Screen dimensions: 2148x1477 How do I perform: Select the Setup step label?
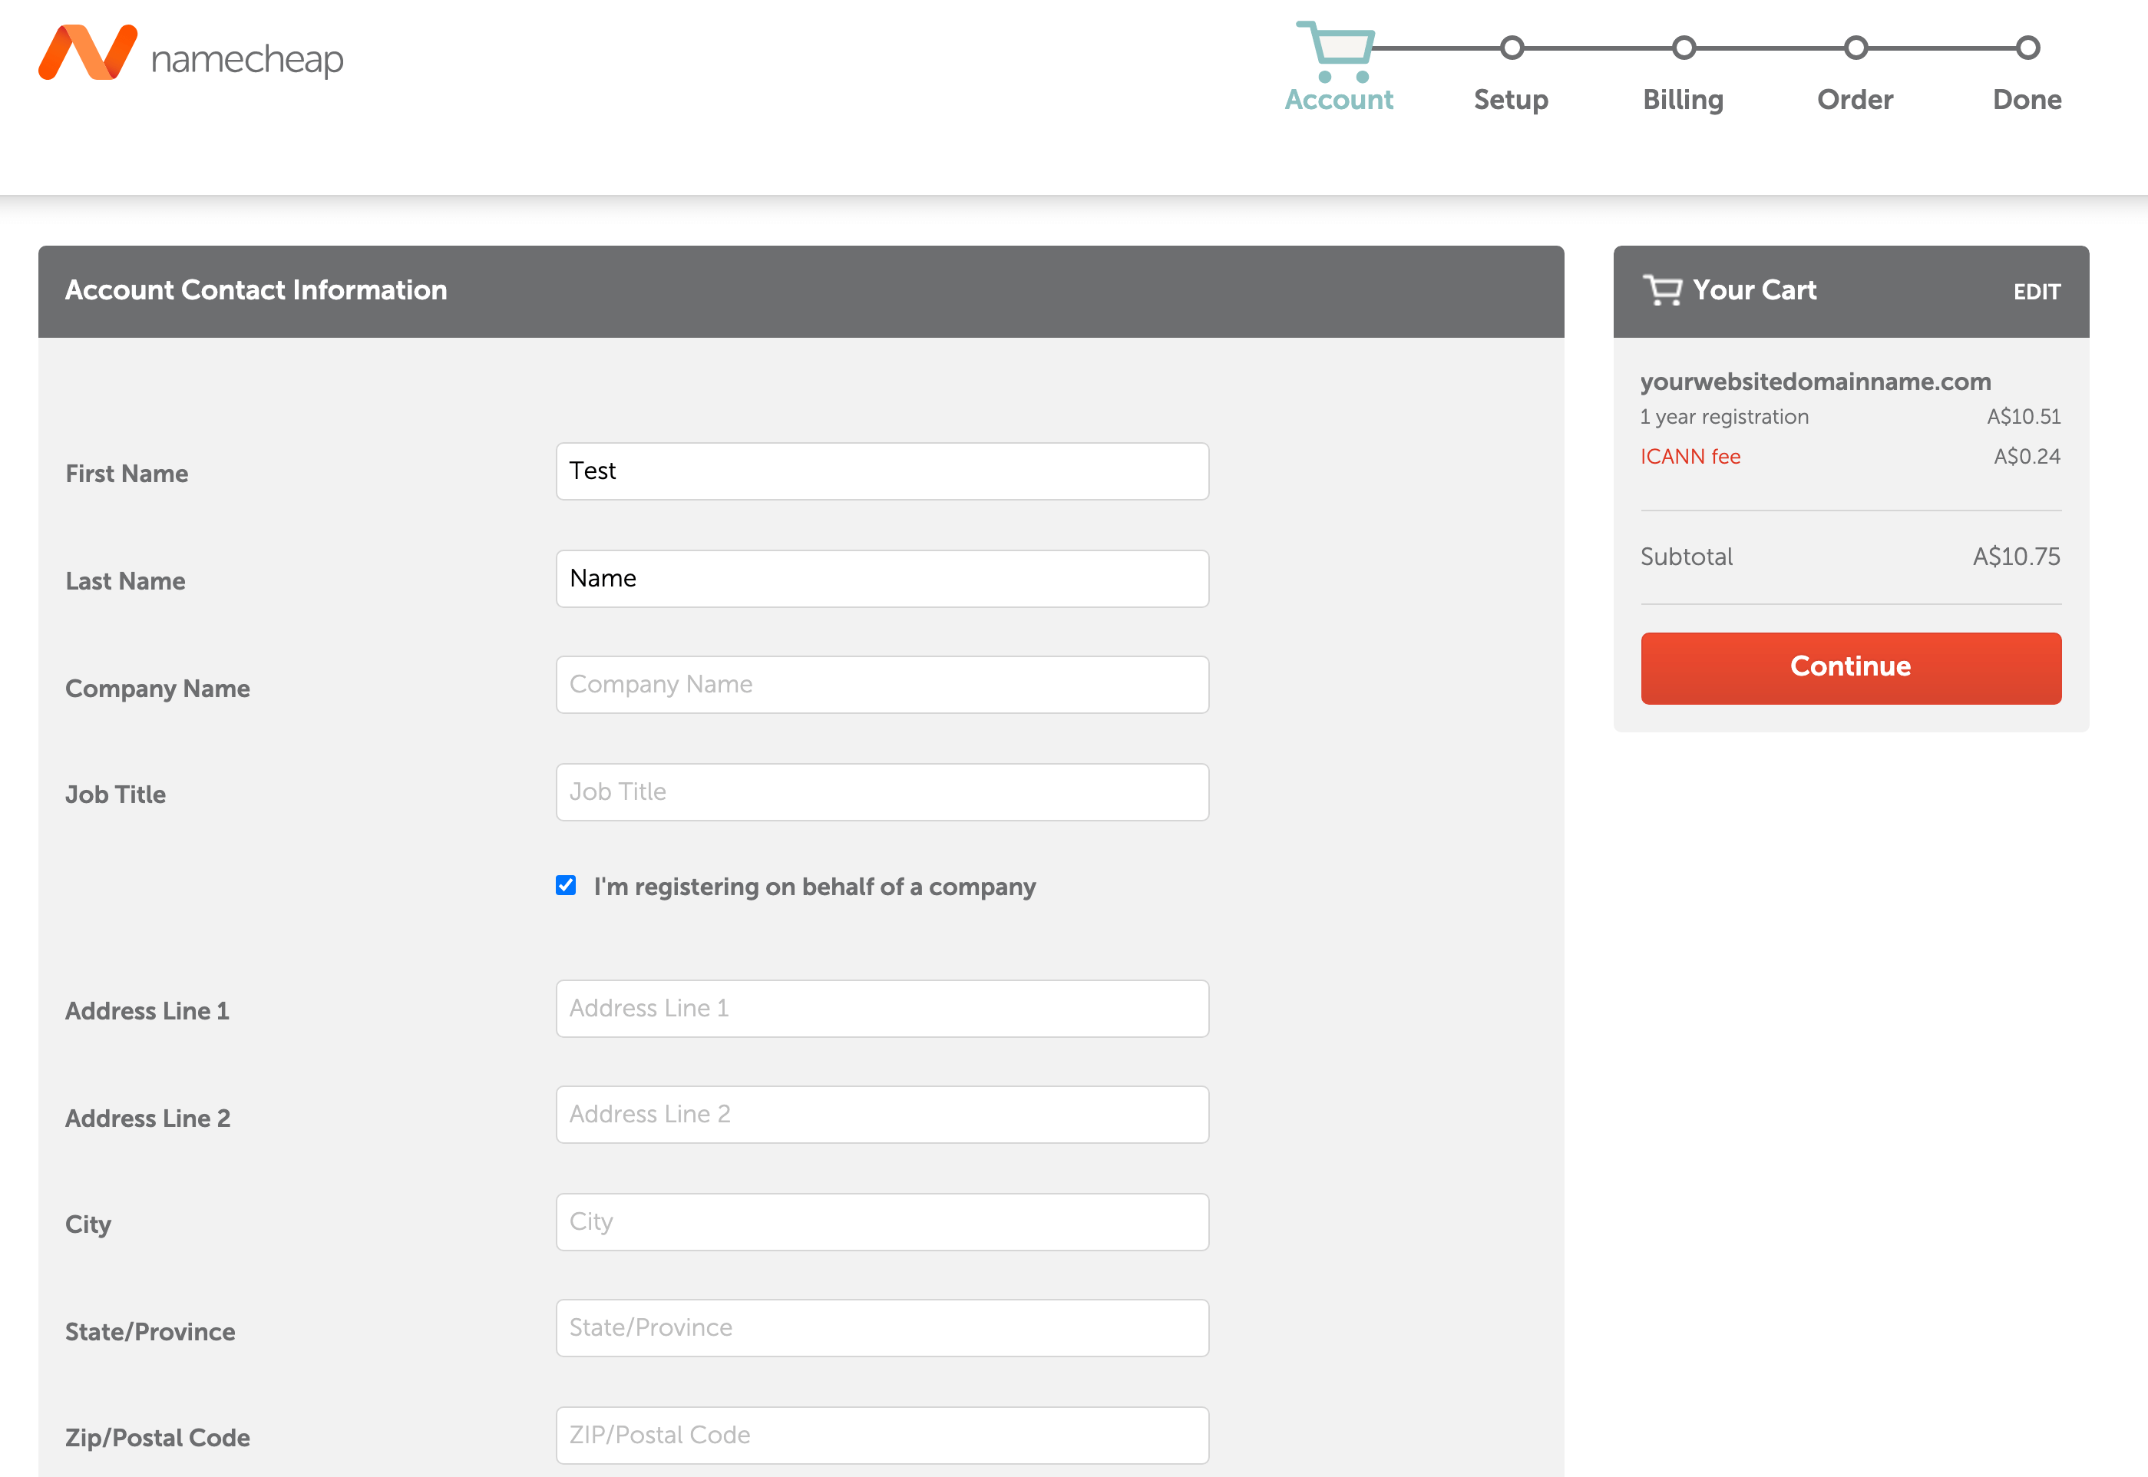pos(1510,100)
